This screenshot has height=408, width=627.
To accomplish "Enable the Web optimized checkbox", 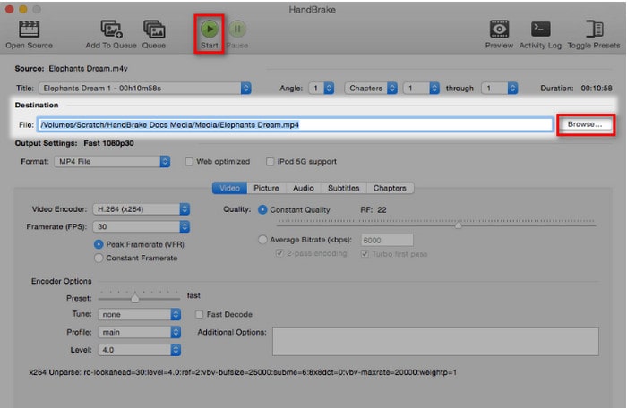I will (189, 162).
